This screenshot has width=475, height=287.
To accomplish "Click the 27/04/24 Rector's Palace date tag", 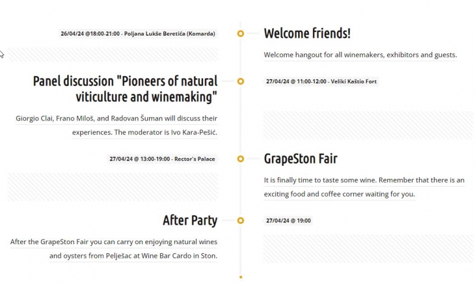I will 162,159.
